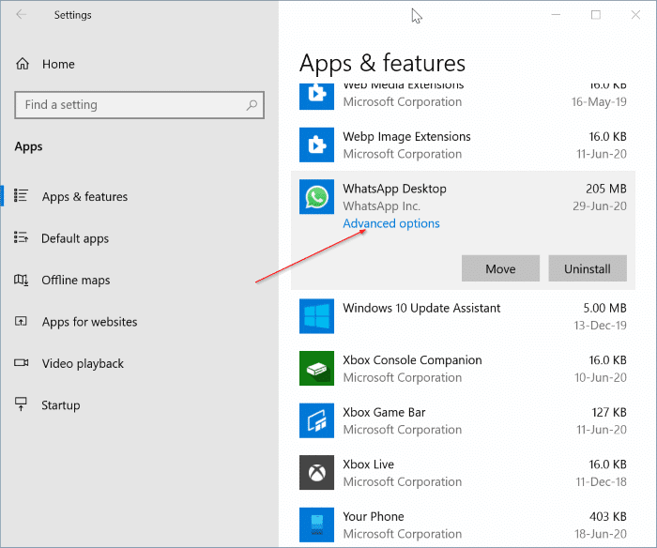The image size is (657, 548).
Task: Select Xbox Game Bar name
Action: pos(384,412)
